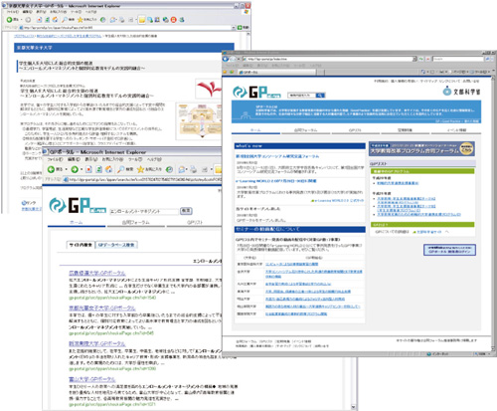Viewport: 497px width, 411px height.
Task: Click Refresh icon in top-left IE window
Action: pos(47,20)
